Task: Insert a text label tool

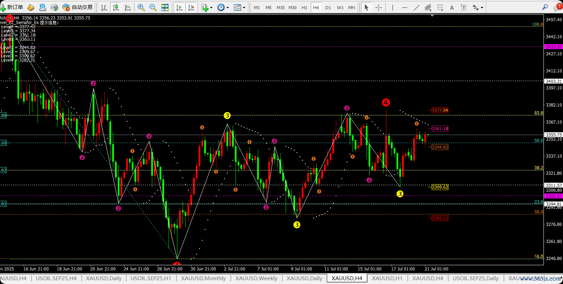Action: click(452, 7)
